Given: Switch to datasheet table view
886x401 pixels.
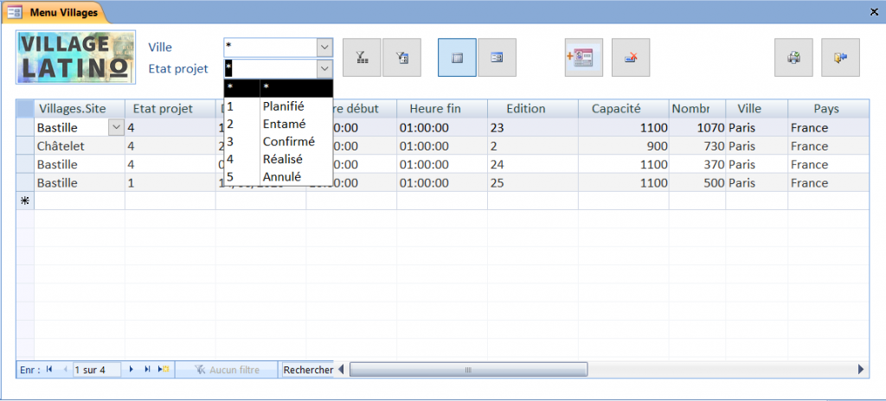Looking at the screenshot, I should point(457,58).
